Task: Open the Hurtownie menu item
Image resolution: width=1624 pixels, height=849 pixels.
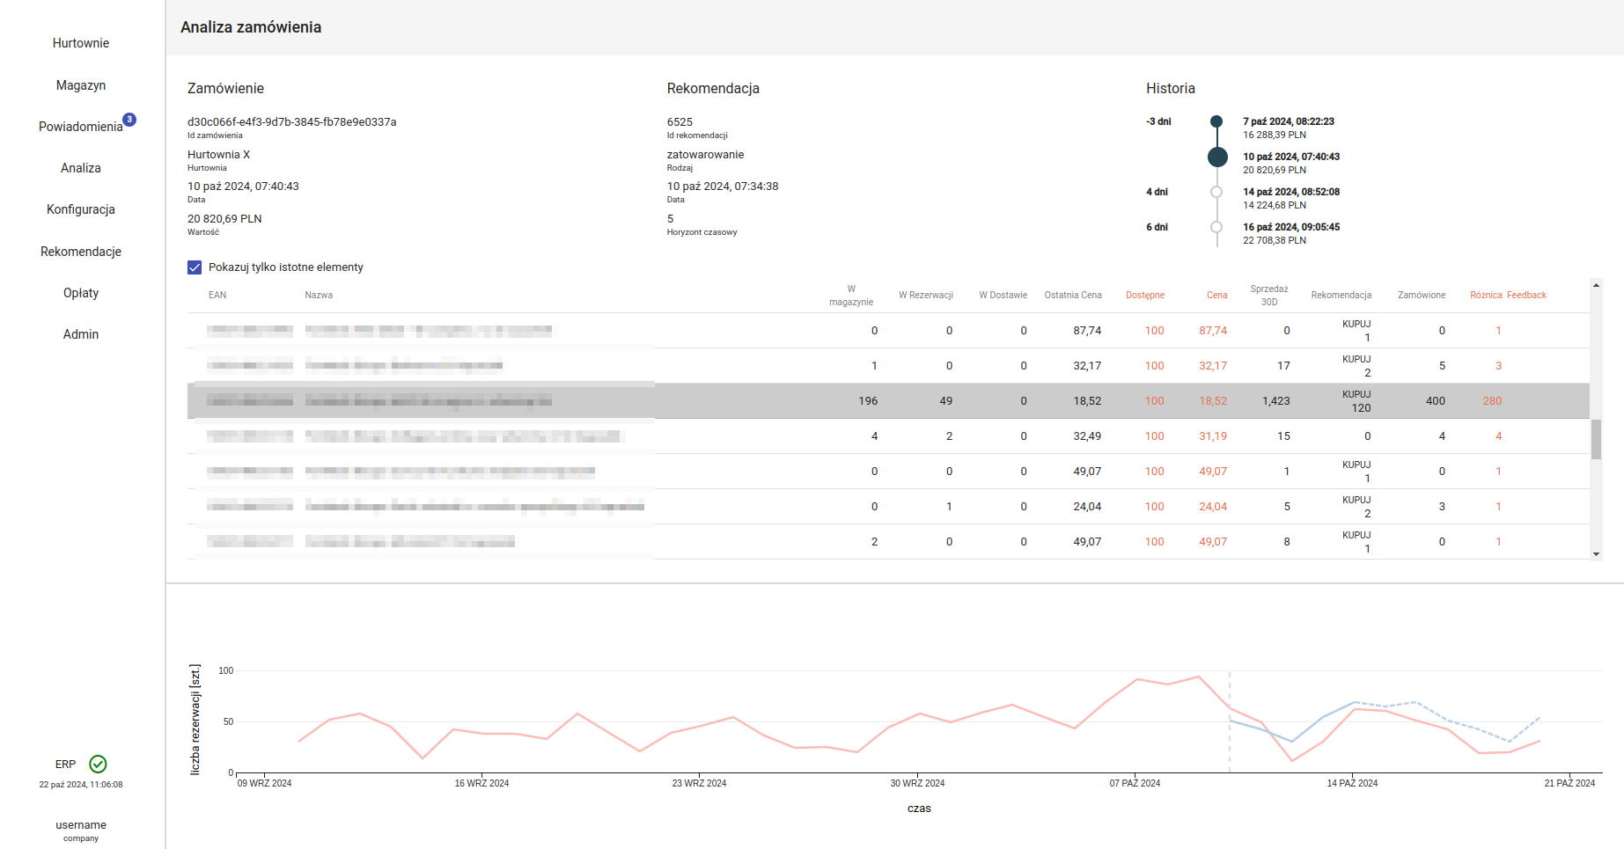Action: coord(81,43)
